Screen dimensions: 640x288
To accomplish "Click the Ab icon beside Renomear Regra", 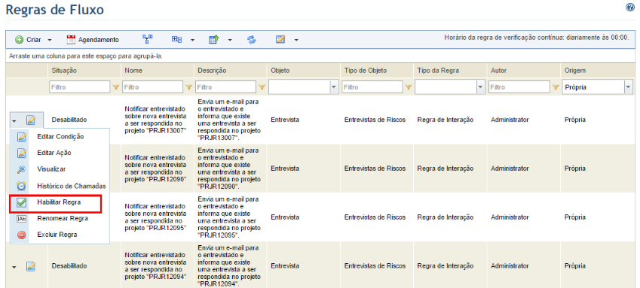I will point(22,219).
